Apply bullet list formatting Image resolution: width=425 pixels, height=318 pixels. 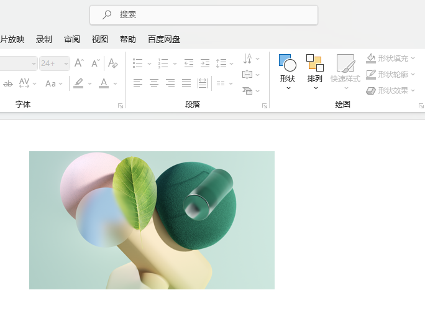[x=138, y=63]
